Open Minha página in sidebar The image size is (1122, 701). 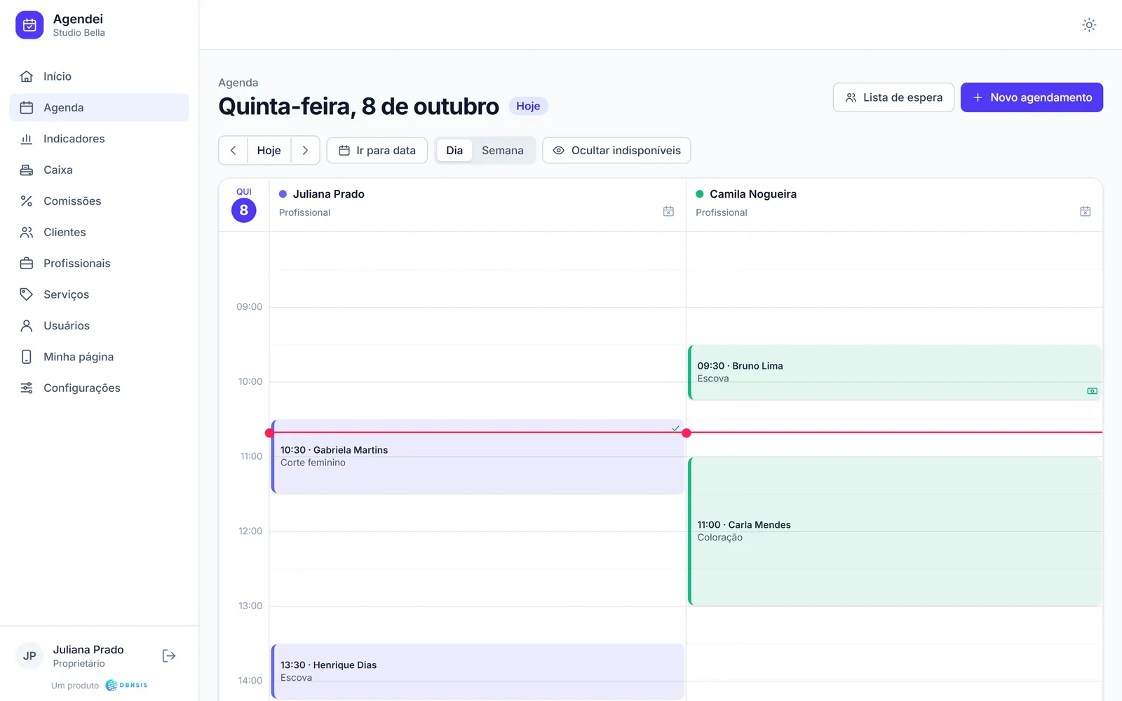coord(99,357)
